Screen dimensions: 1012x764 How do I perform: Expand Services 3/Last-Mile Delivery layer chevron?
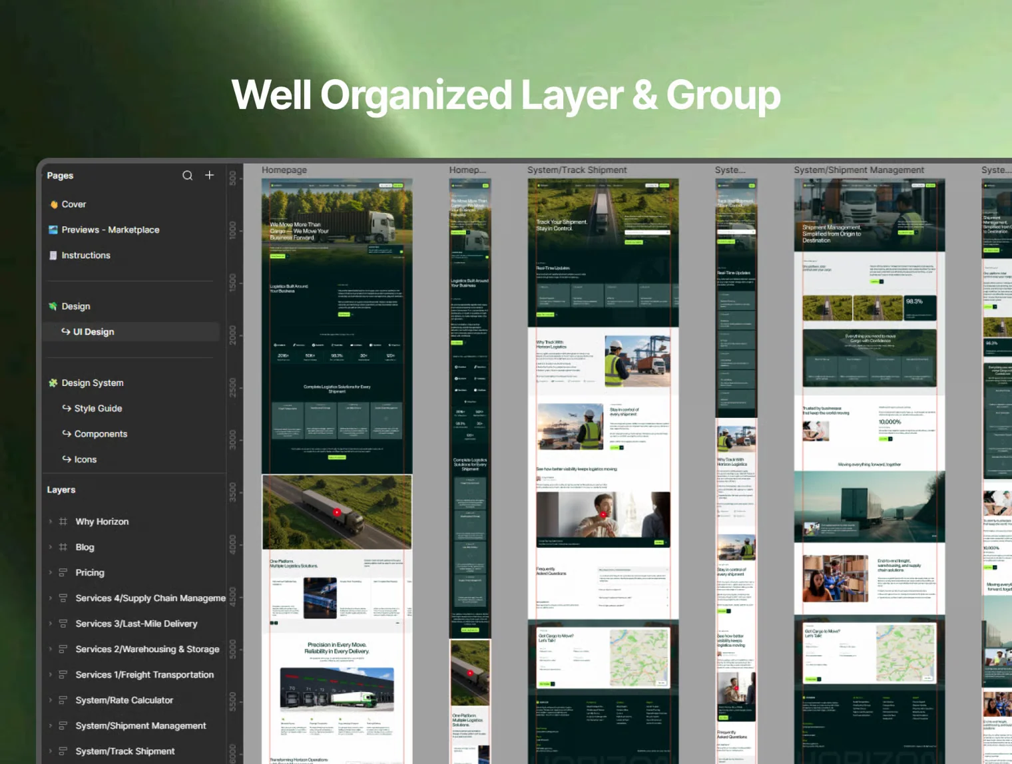51,624
